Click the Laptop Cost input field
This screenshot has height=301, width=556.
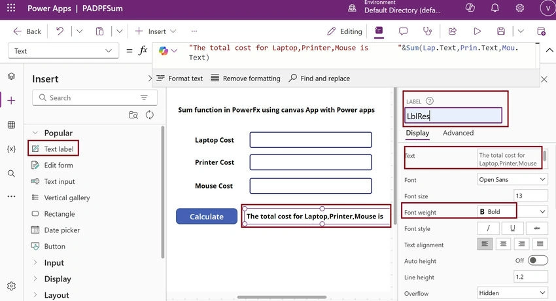pyautogui.click(x=311, y=140)
